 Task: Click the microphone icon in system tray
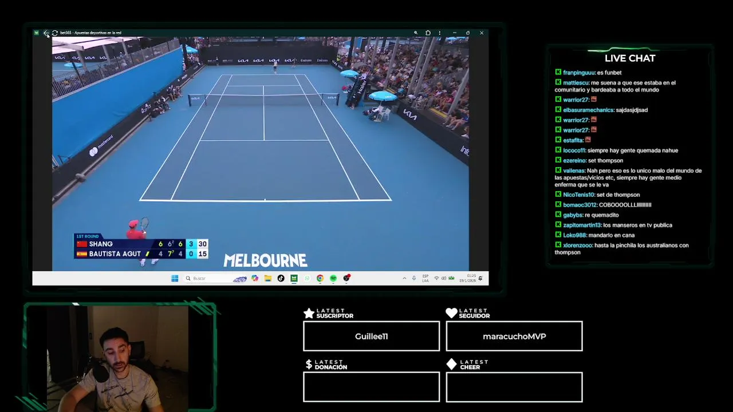(x=414, y=279)
